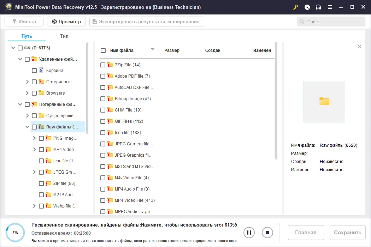
Task: Select the Путь tab
Action: pos(27,36)
